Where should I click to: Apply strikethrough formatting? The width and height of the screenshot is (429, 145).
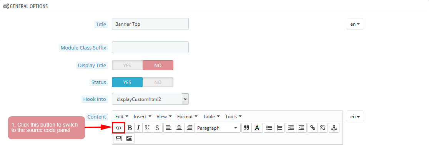coord(157,128)
